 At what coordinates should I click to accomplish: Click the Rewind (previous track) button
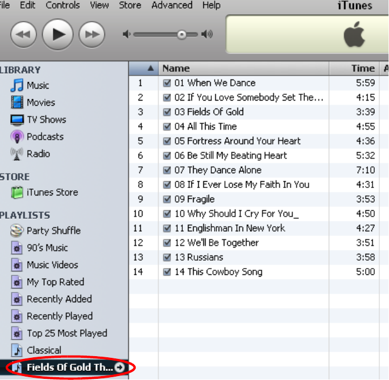[24, 35]
